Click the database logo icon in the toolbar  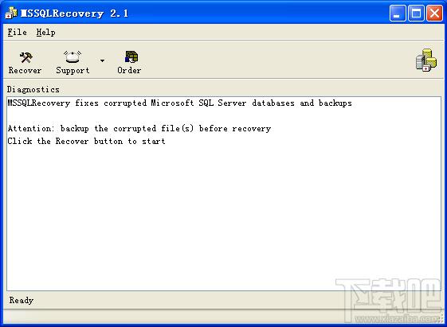click(x=426, y=60)
